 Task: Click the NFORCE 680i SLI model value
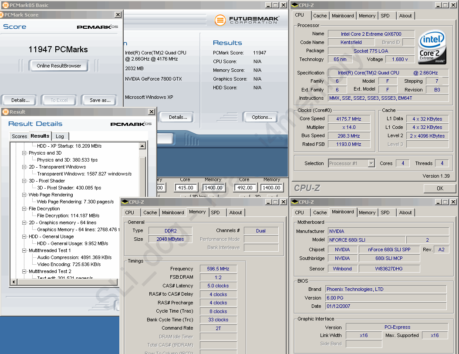pyautogui.click(x=367, y=240)
